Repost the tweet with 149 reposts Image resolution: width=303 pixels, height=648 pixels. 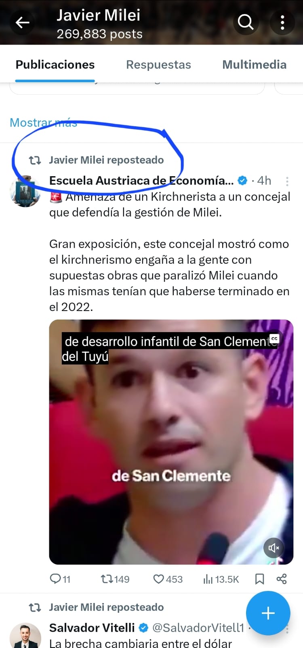[115, 579]
